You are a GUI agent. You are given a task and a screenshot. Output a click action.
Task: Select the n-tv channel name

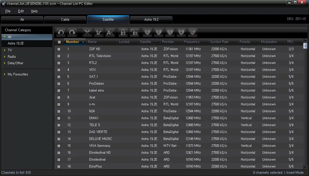(92, 104)
